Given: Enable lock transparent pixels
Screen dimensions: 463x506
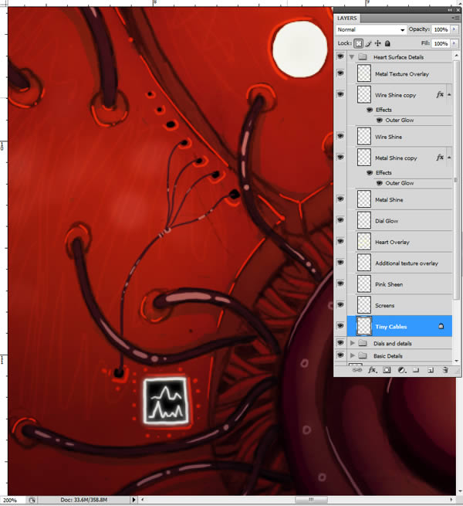Looking at the screenshot, I should tap(358, 43).
